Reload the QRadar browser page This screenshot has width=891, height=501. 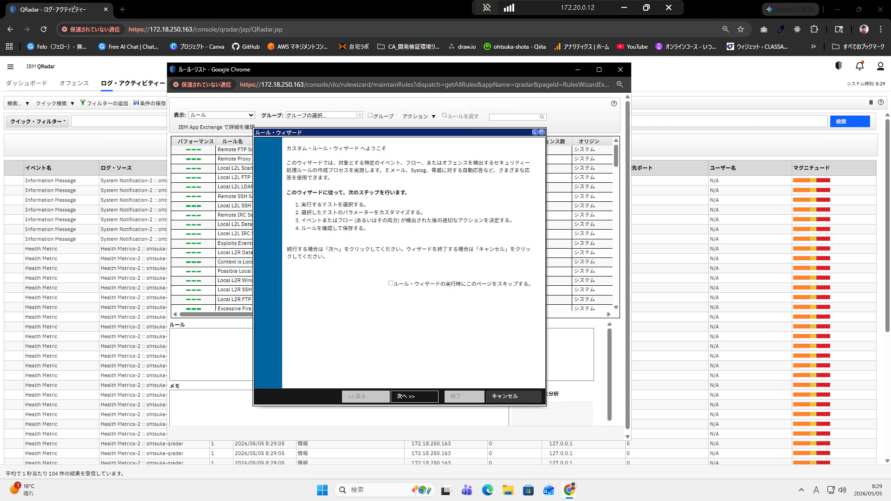point(44,29)
